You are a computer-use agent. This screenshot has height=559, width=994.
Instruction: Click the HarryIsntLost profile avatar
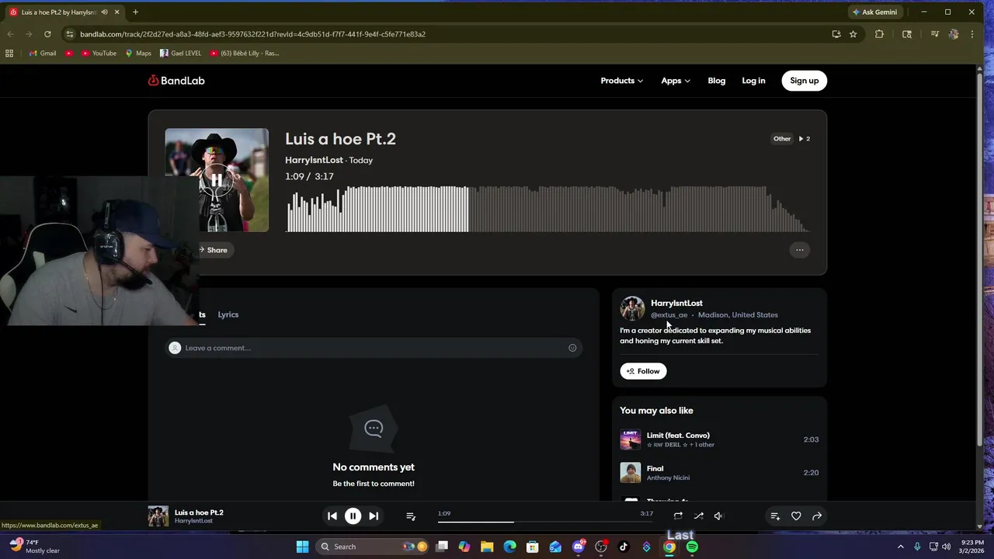click(x=632, y=308)
